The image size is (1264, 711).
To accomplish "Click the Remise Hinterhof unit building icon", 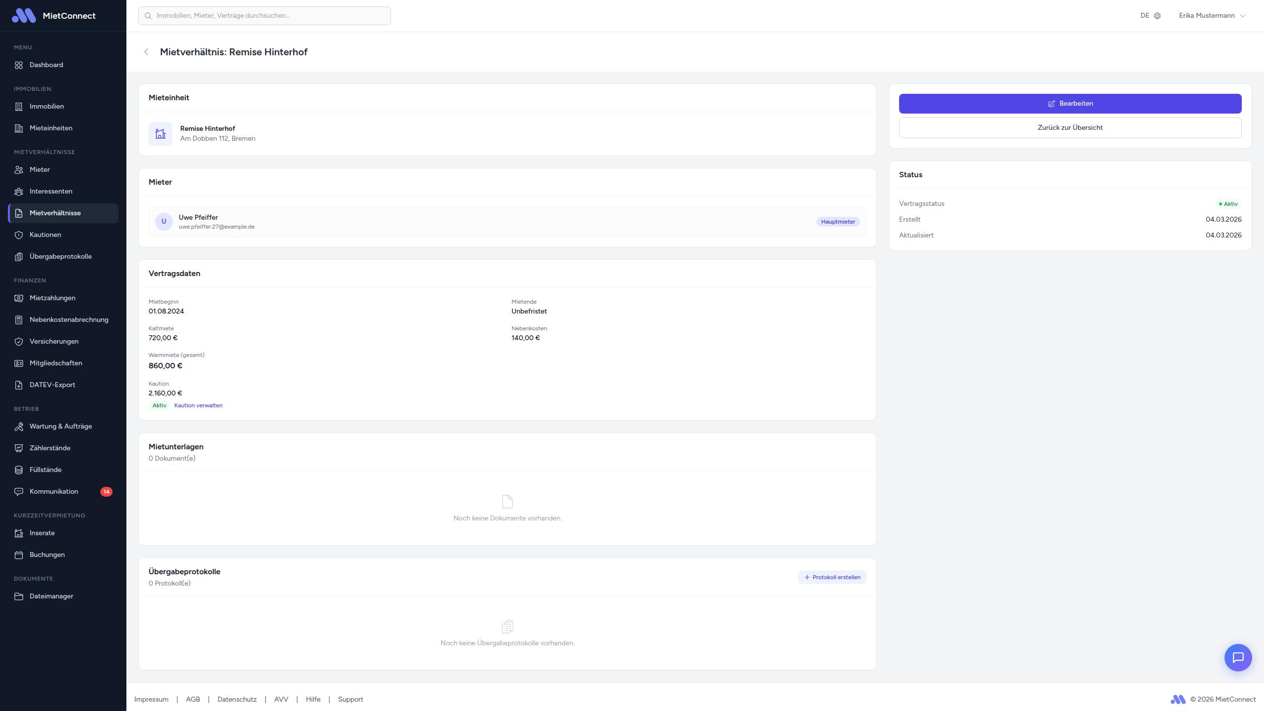I will coord(160,134).
